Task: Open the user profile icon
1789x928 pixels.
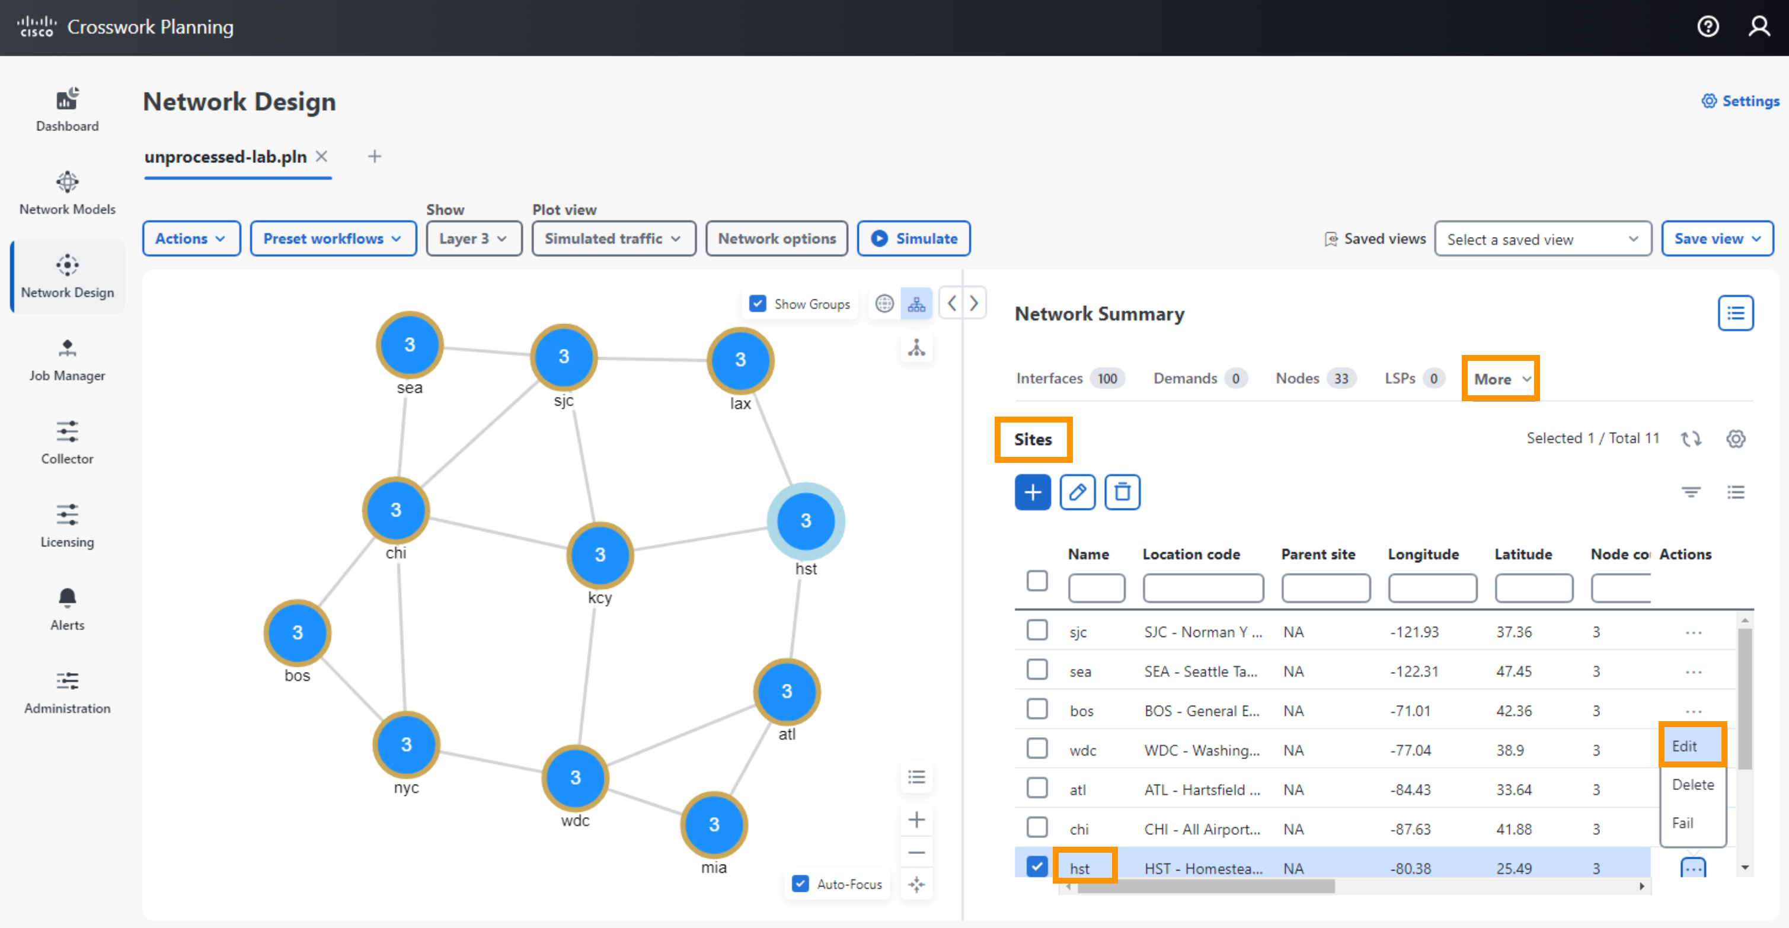Action: coord(1759,27)
